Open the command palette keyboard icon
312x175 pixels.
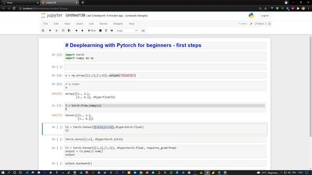coord(143,31)
